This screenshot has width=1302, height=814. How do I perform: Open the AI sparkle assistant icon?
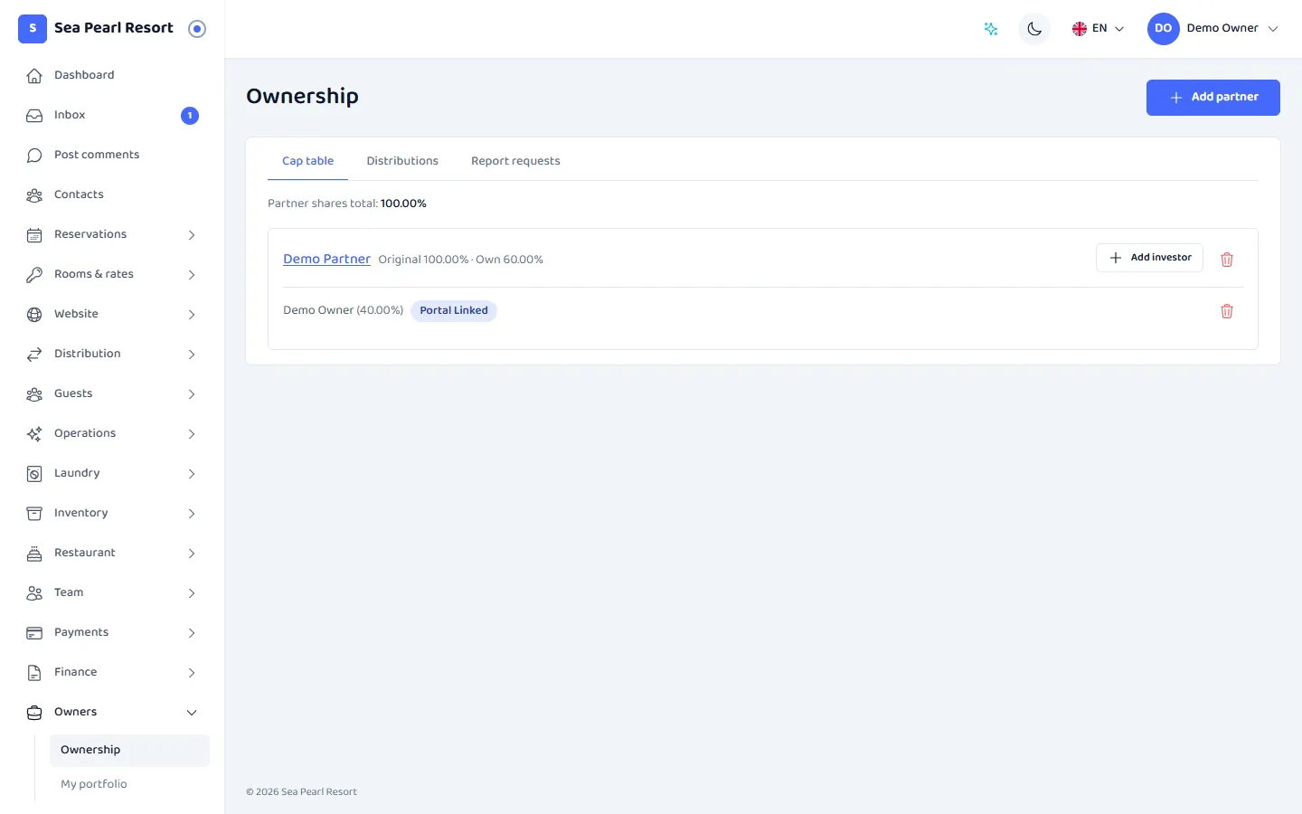click(x=991, y=29)
